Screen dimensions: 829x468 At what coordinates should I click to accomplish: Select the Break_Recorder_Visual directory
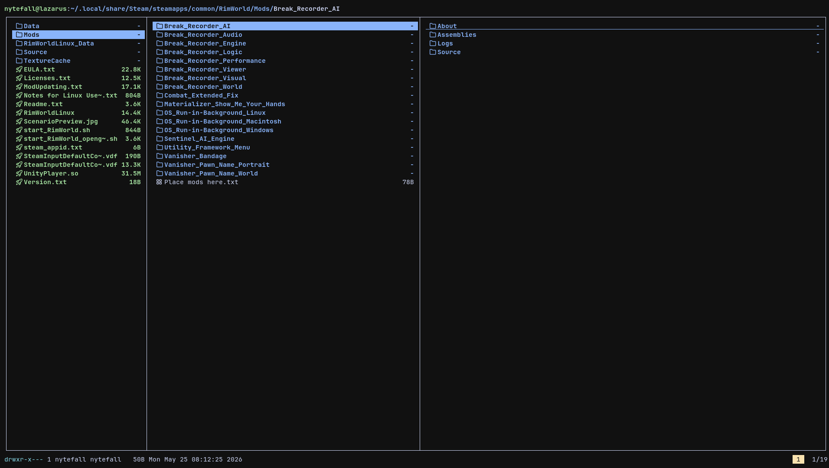pos(285,78)
